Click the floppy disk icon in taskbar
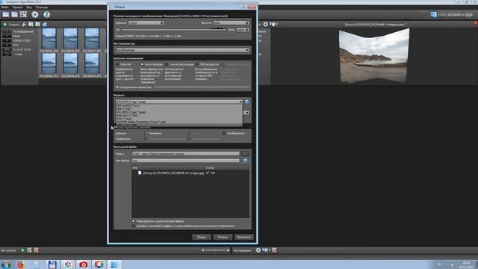 pyautogui.click(x=52, y=265)
